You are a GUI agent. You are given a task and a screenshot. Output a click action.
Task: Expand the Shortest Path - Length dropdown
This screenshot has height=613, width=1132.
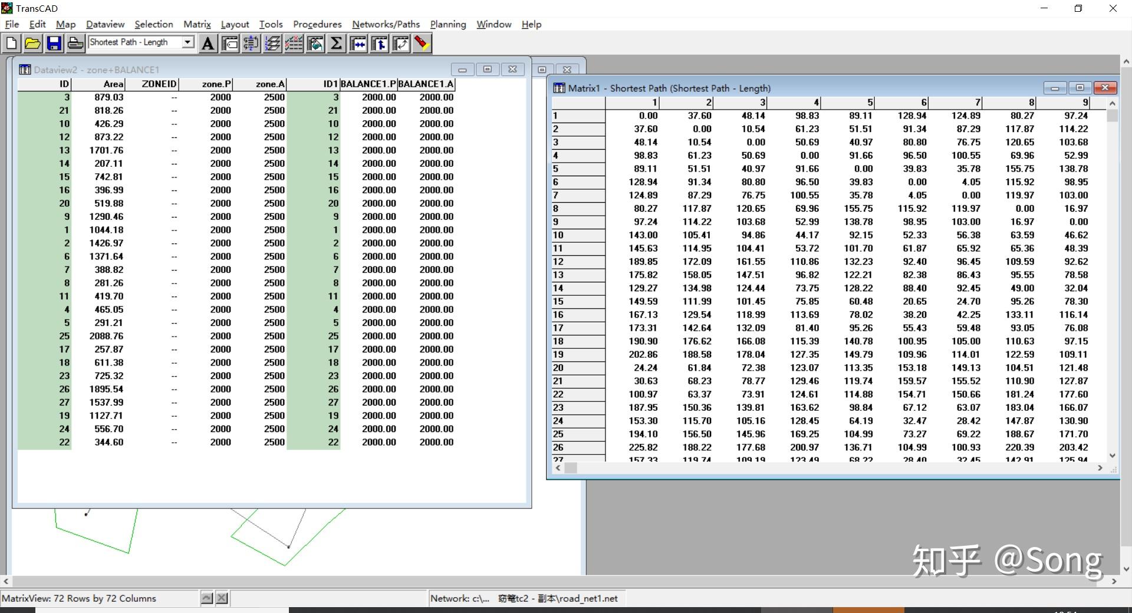187,42
